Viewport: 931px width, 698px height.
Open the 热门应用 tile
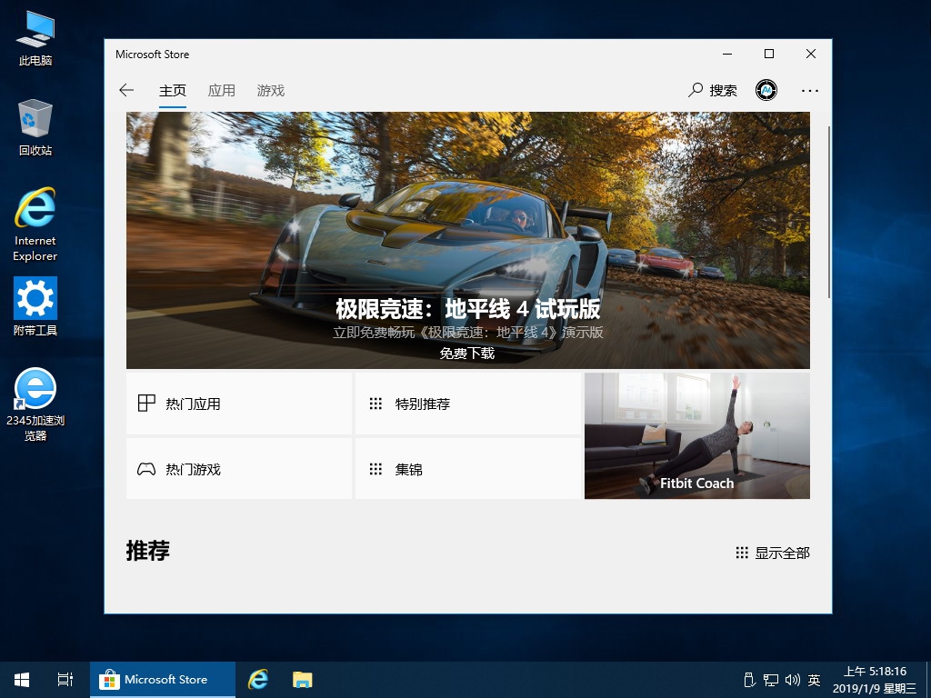point(239,404)
